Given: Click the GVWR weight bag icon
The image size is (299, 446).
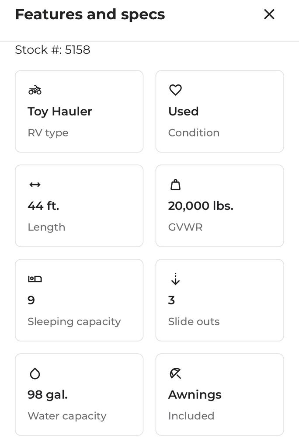Looking at the screenshot, I should tap(175, 185).
